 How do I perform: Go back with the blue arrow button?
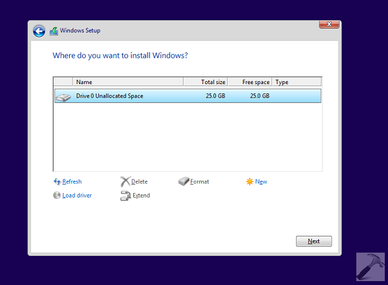click(39, 31)
